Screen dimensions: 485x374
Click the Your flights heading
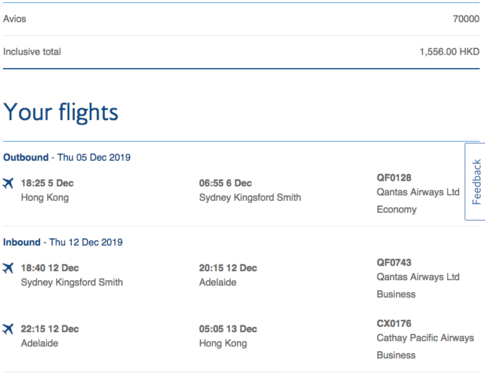point(60,112)
